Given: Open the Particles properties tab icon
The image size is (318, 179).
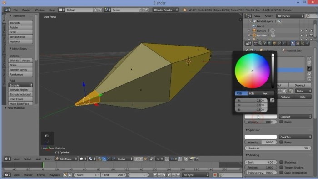Looking at the screenshot, I should (303, 43).
